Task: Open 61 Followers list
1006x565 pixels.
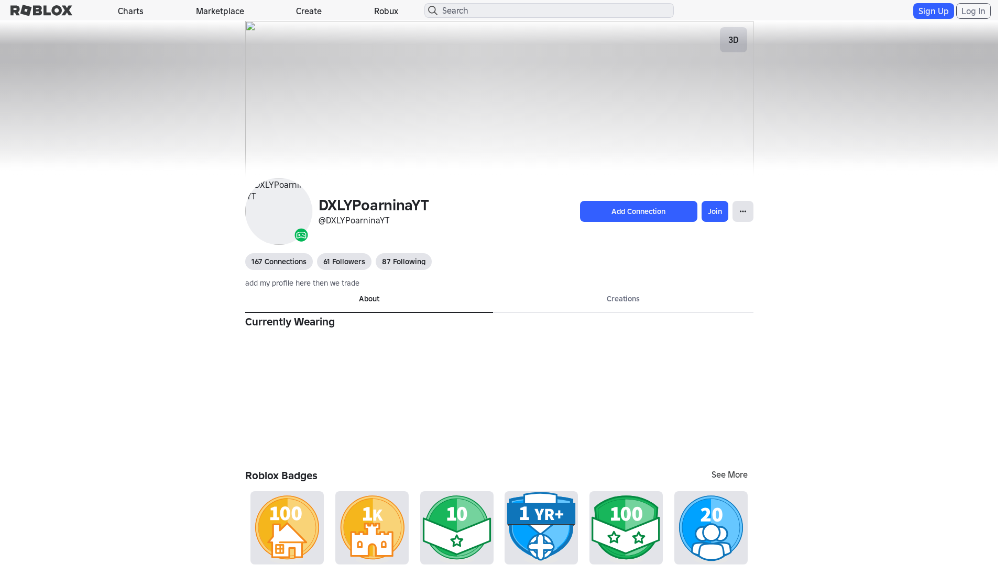Action: [344, 262]
